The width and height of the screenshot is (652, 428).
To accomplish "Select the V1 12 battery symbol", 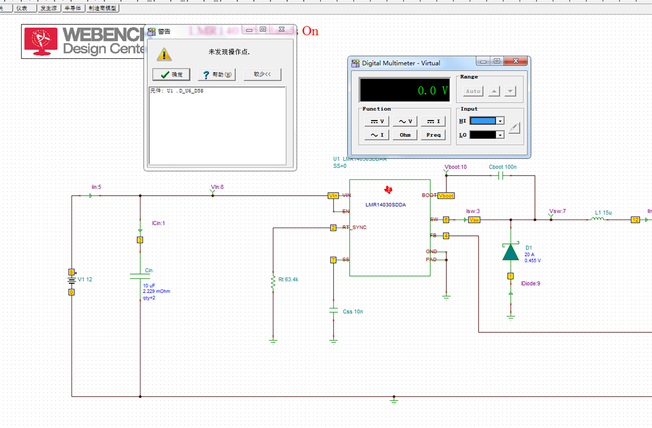I will (72, 280).
